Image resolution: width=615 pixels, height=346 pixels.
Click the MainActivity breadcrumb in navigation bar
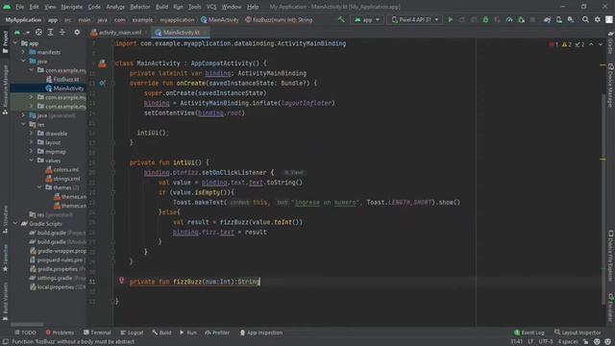[220, 19]
